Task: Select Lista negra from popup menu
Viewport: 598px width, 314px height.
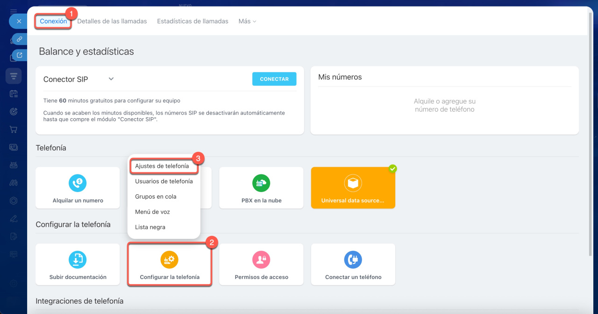Action: click(x=150, y=227)
